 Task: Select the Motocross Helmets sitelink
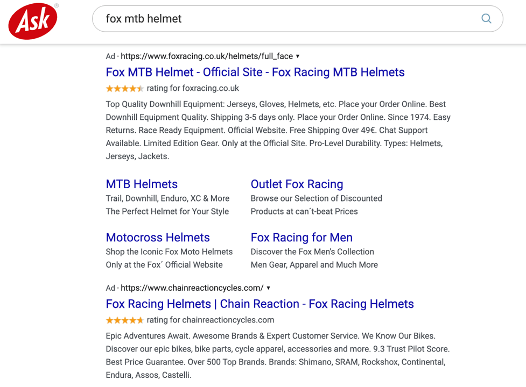[x=158, y=238]
